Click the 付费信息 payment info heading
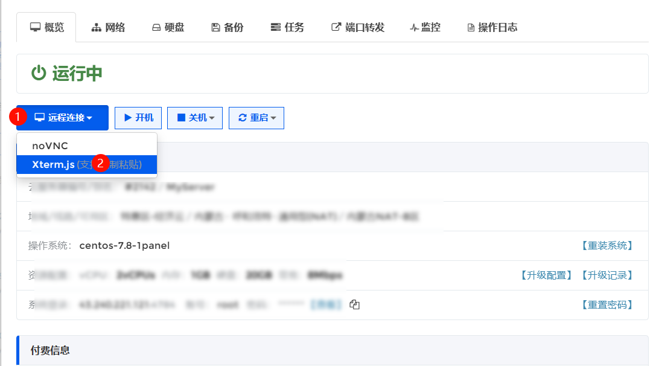 tap(50, 350)
